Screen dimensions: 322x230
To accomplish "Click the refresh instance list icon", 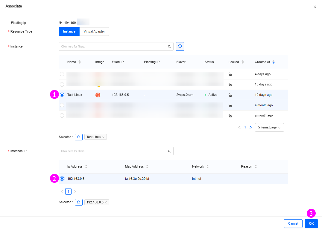I will pos(180,46).
